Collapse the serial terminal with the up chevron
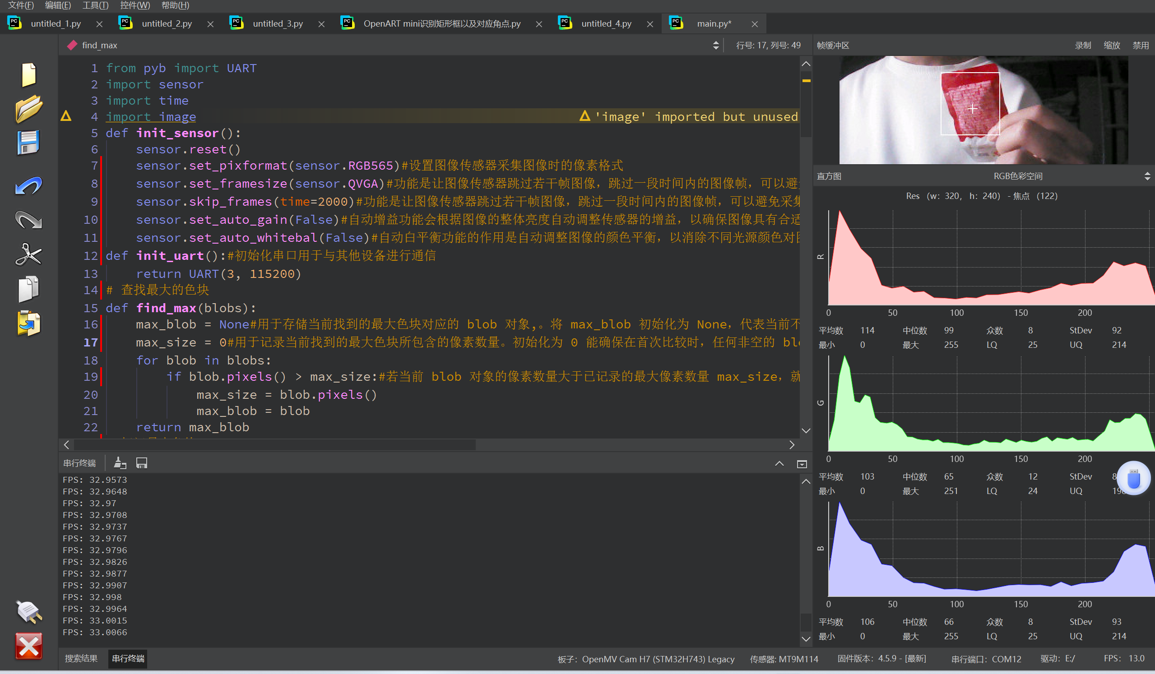This screenshot has width=1155, height=674. tap(779, 464)
